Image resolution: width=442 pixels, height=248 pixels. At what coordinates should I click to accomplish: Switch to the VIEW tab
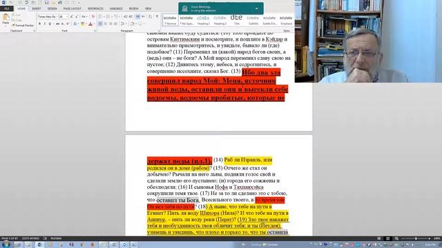pyautogui.click(x=148, y=9)
